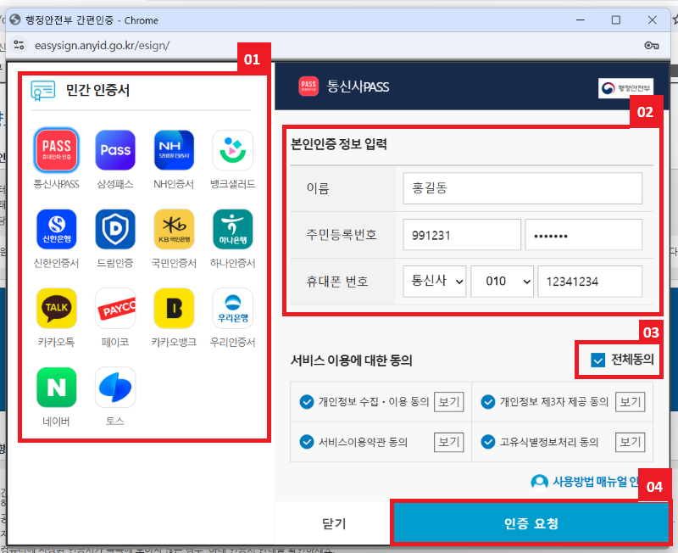This screenshot has height=553, width=678.
Task: Choose the 토스 certificate icon
Action: (115, 388)
